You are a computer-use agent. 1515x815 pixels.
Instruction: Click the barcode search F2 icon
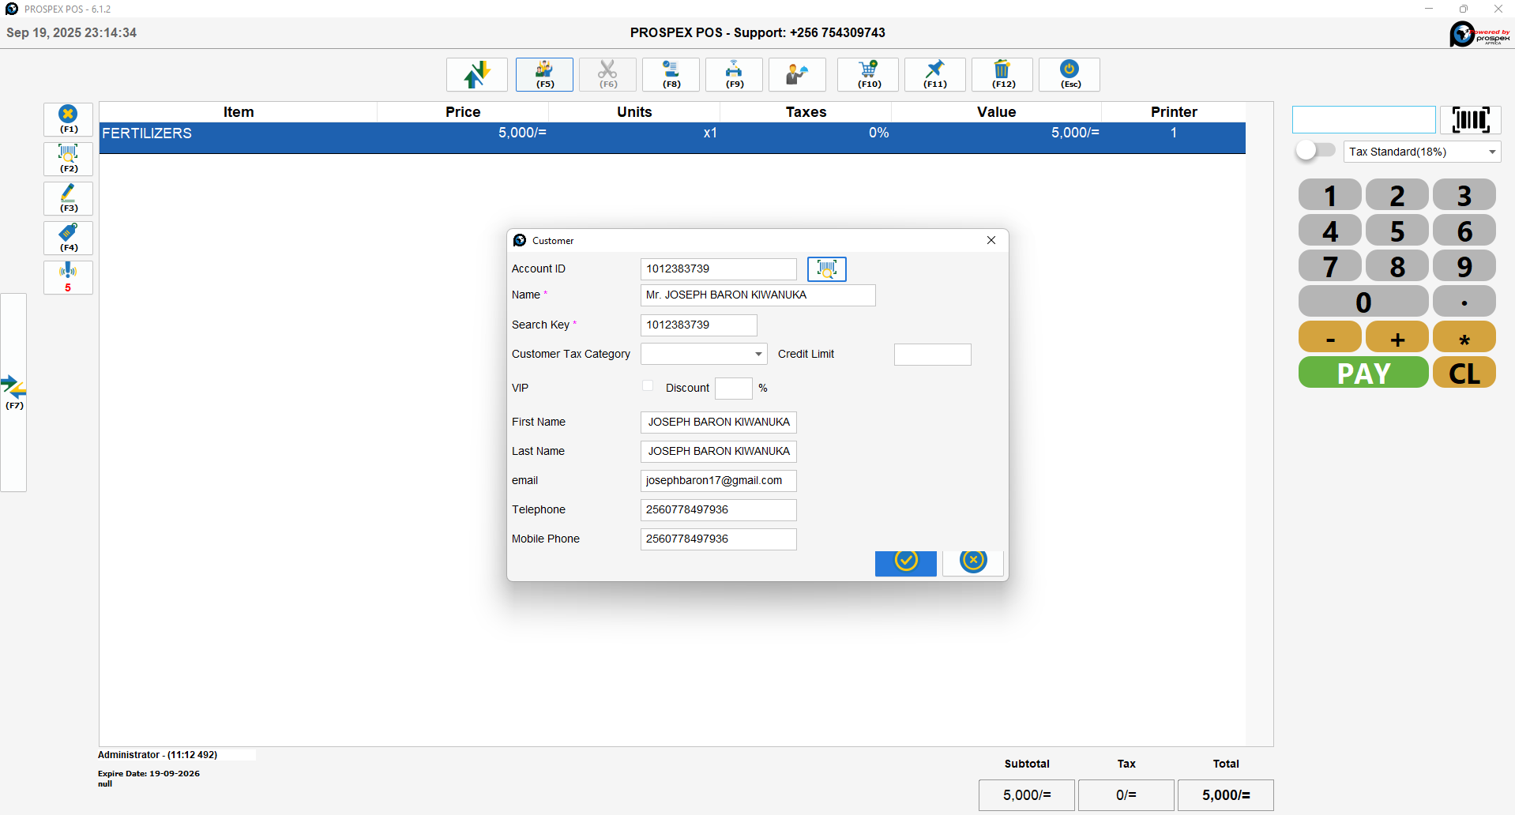click(69, 159)
